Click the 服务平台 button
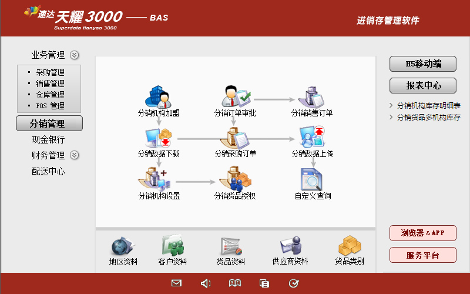Screen dimensions: 470x294 (x=423, y=255)
